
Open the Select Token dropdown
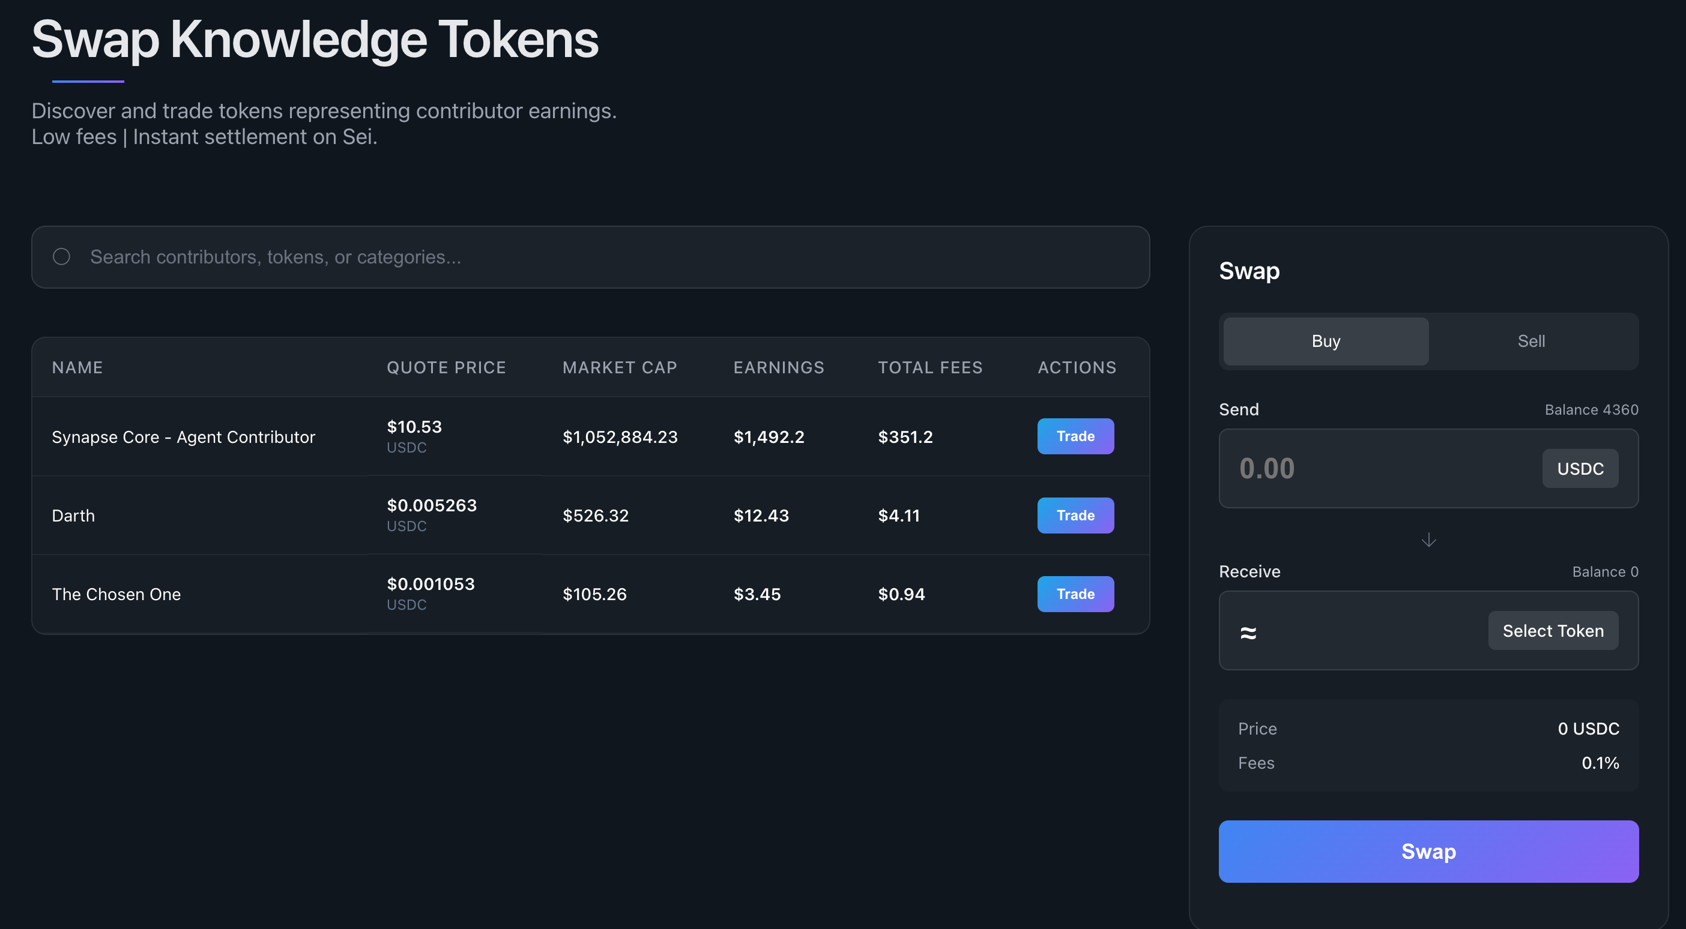click(x=1553, y=631)
